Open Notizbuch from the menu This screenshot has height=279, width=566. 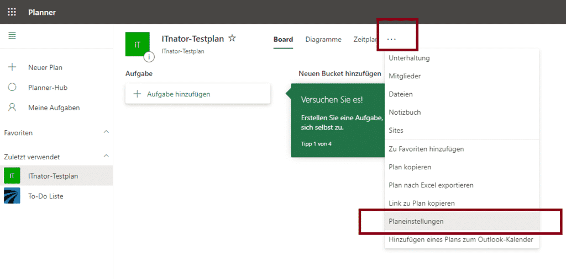tap(462, 112)
